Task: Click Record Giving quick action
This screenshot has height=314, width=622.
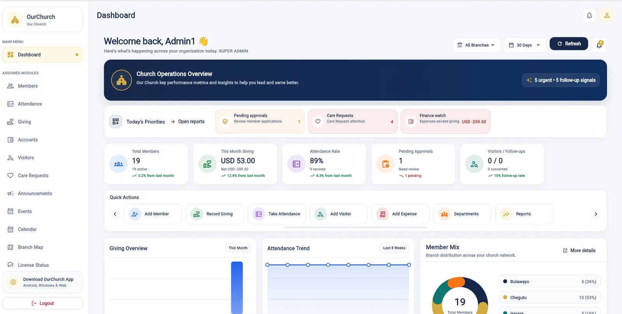Action: 215,214
